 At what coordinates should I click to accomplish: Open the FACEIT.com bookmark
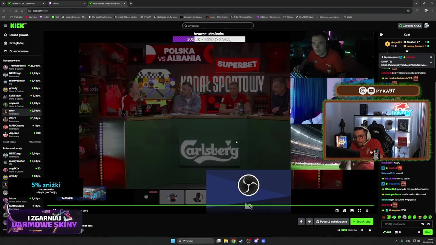coord(216,17)
